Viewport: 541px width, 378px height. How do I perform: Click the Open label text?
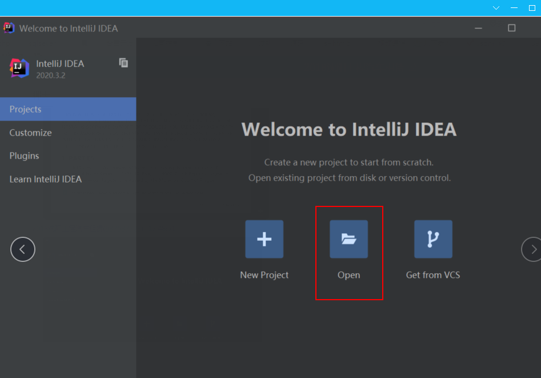[349, 276]
